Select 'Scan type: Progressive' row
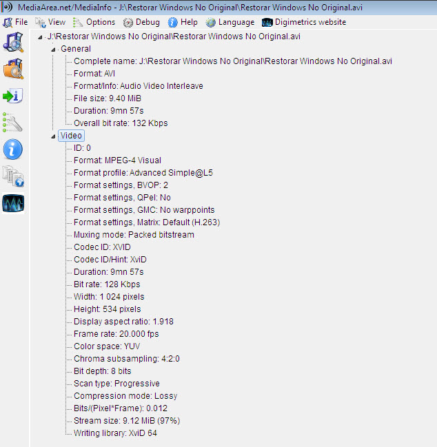437x447 pixels. [116, 384]
